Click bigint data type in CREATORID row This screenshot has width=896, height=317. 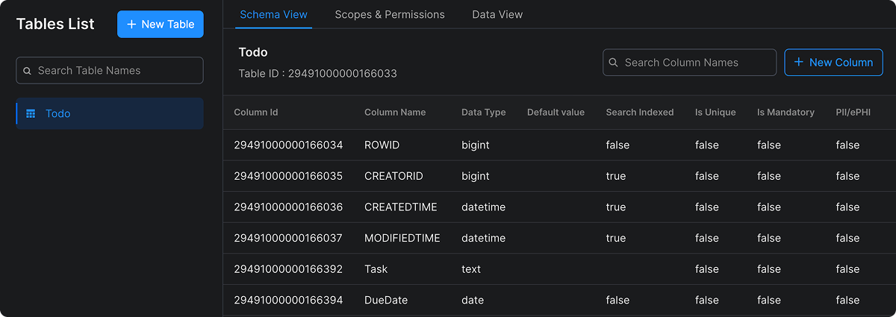coord(476,176)
